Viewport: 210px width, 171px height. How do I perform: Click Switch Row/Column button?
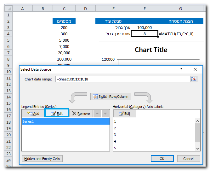(111, 97)
